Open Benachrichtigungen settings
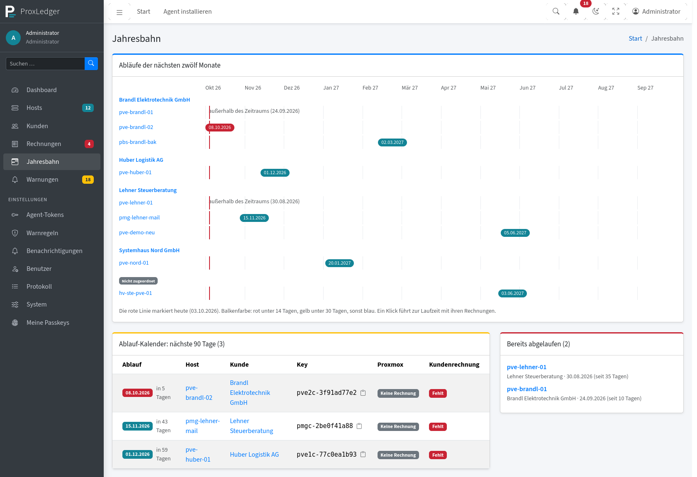This screenshot has height=477, width=697. click(x=52, y=251)
